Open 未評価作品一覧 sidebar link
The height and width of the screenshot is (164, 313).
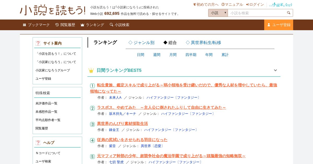point(46,103)
